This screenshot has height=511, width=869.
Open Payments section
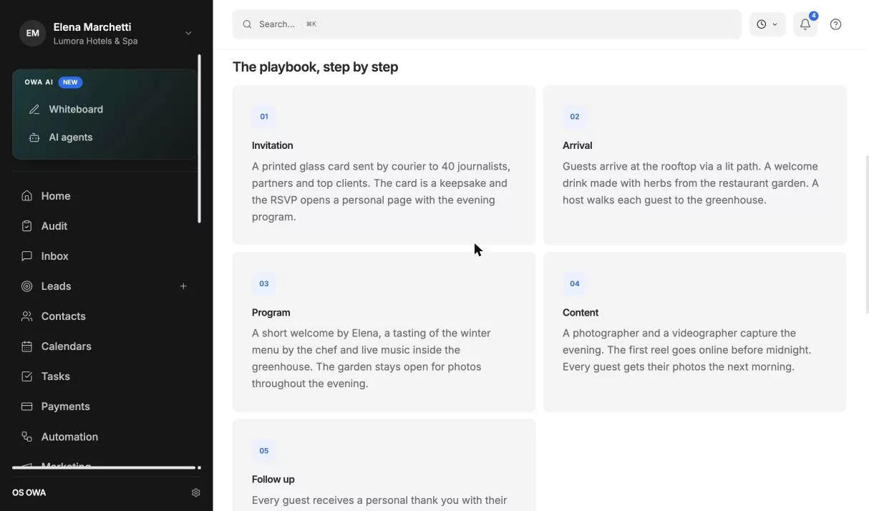tap(66, 407)
